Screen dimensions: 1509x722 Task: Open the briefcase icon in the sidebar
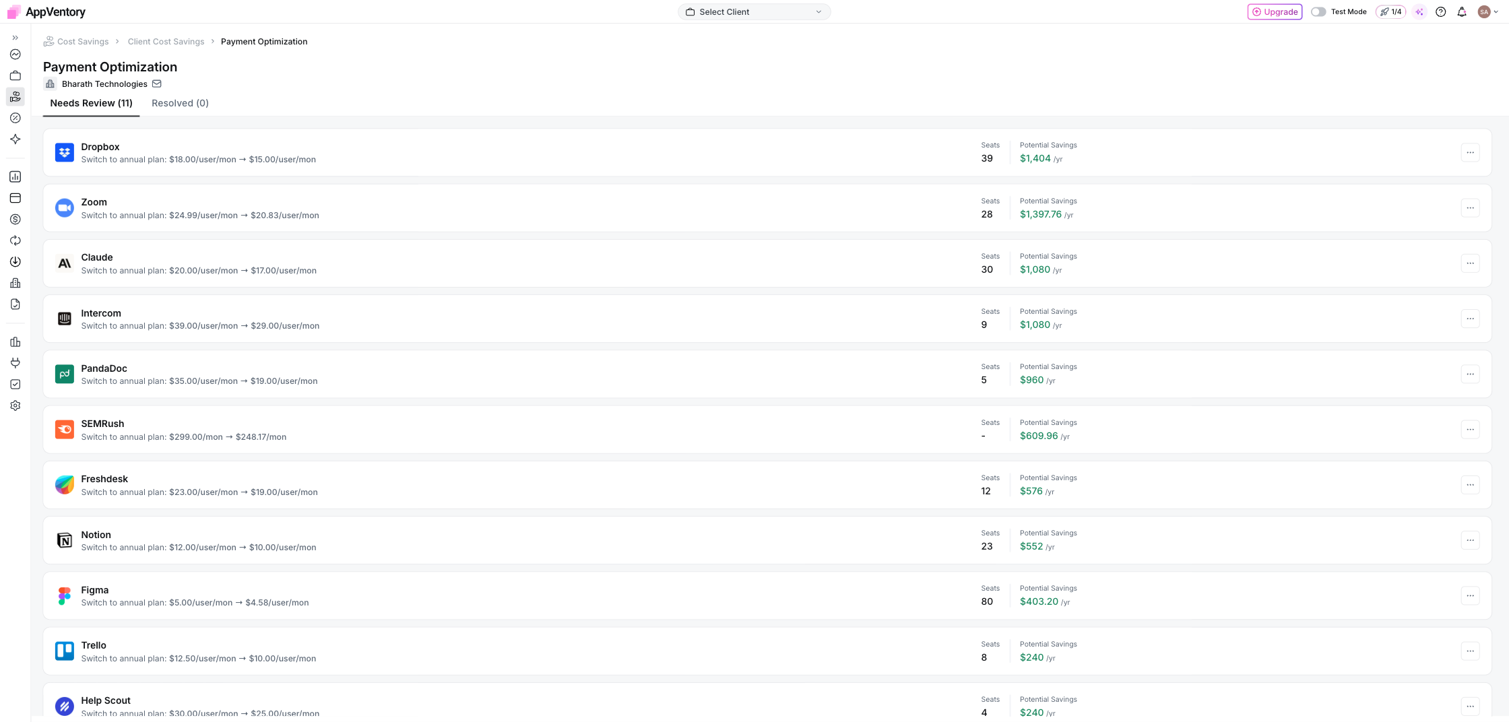[15, 75]
